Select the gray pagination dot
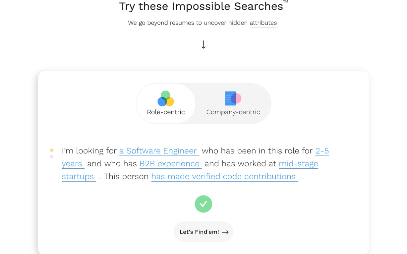This screenshot has height=254, width=407. pyautogui.click(x=52, y=157)
